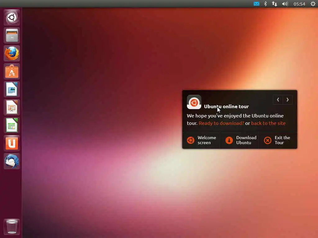Click the 'Ubuntu online tour' heading
The width and height of the screenshot is (318, 238).
pyautogui.click(x=226, y=107)
